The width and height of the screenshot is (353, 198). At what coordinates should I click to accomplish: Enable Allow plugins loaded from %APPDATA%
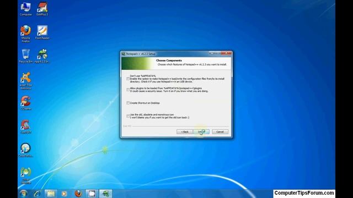pyautogui.click(x=128, y=90)
